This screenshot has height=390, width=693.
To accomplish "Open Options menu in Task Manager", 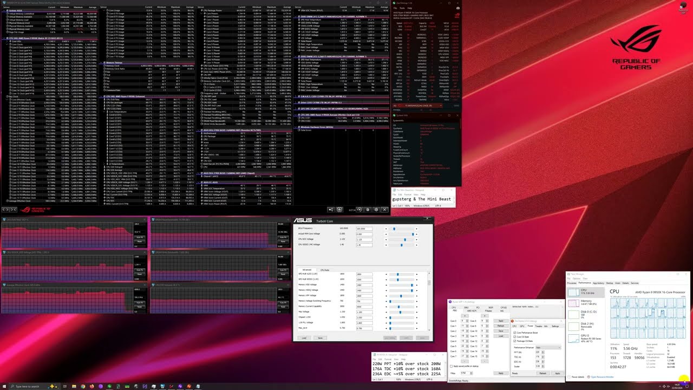I will [577, 278].
